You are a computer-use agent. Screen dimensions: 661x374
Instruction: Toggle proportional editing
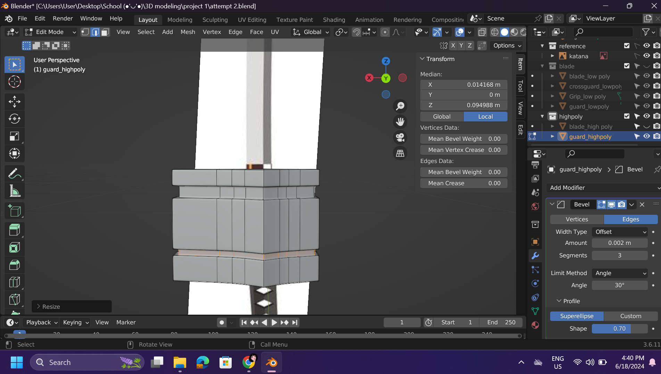tap(385, 32)
